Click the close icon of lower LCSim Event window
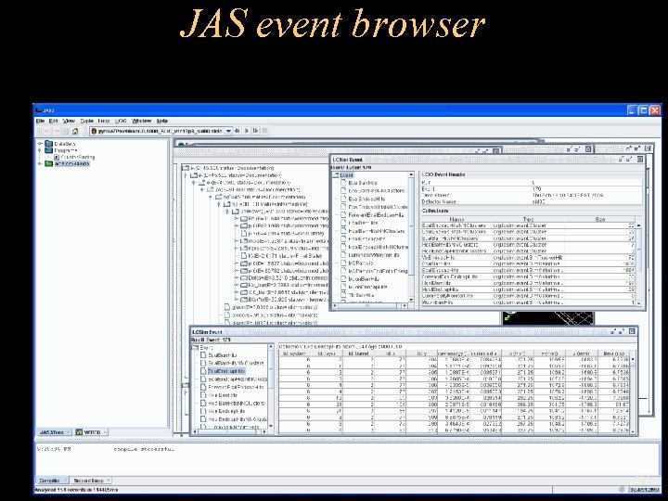 [632, 331]
